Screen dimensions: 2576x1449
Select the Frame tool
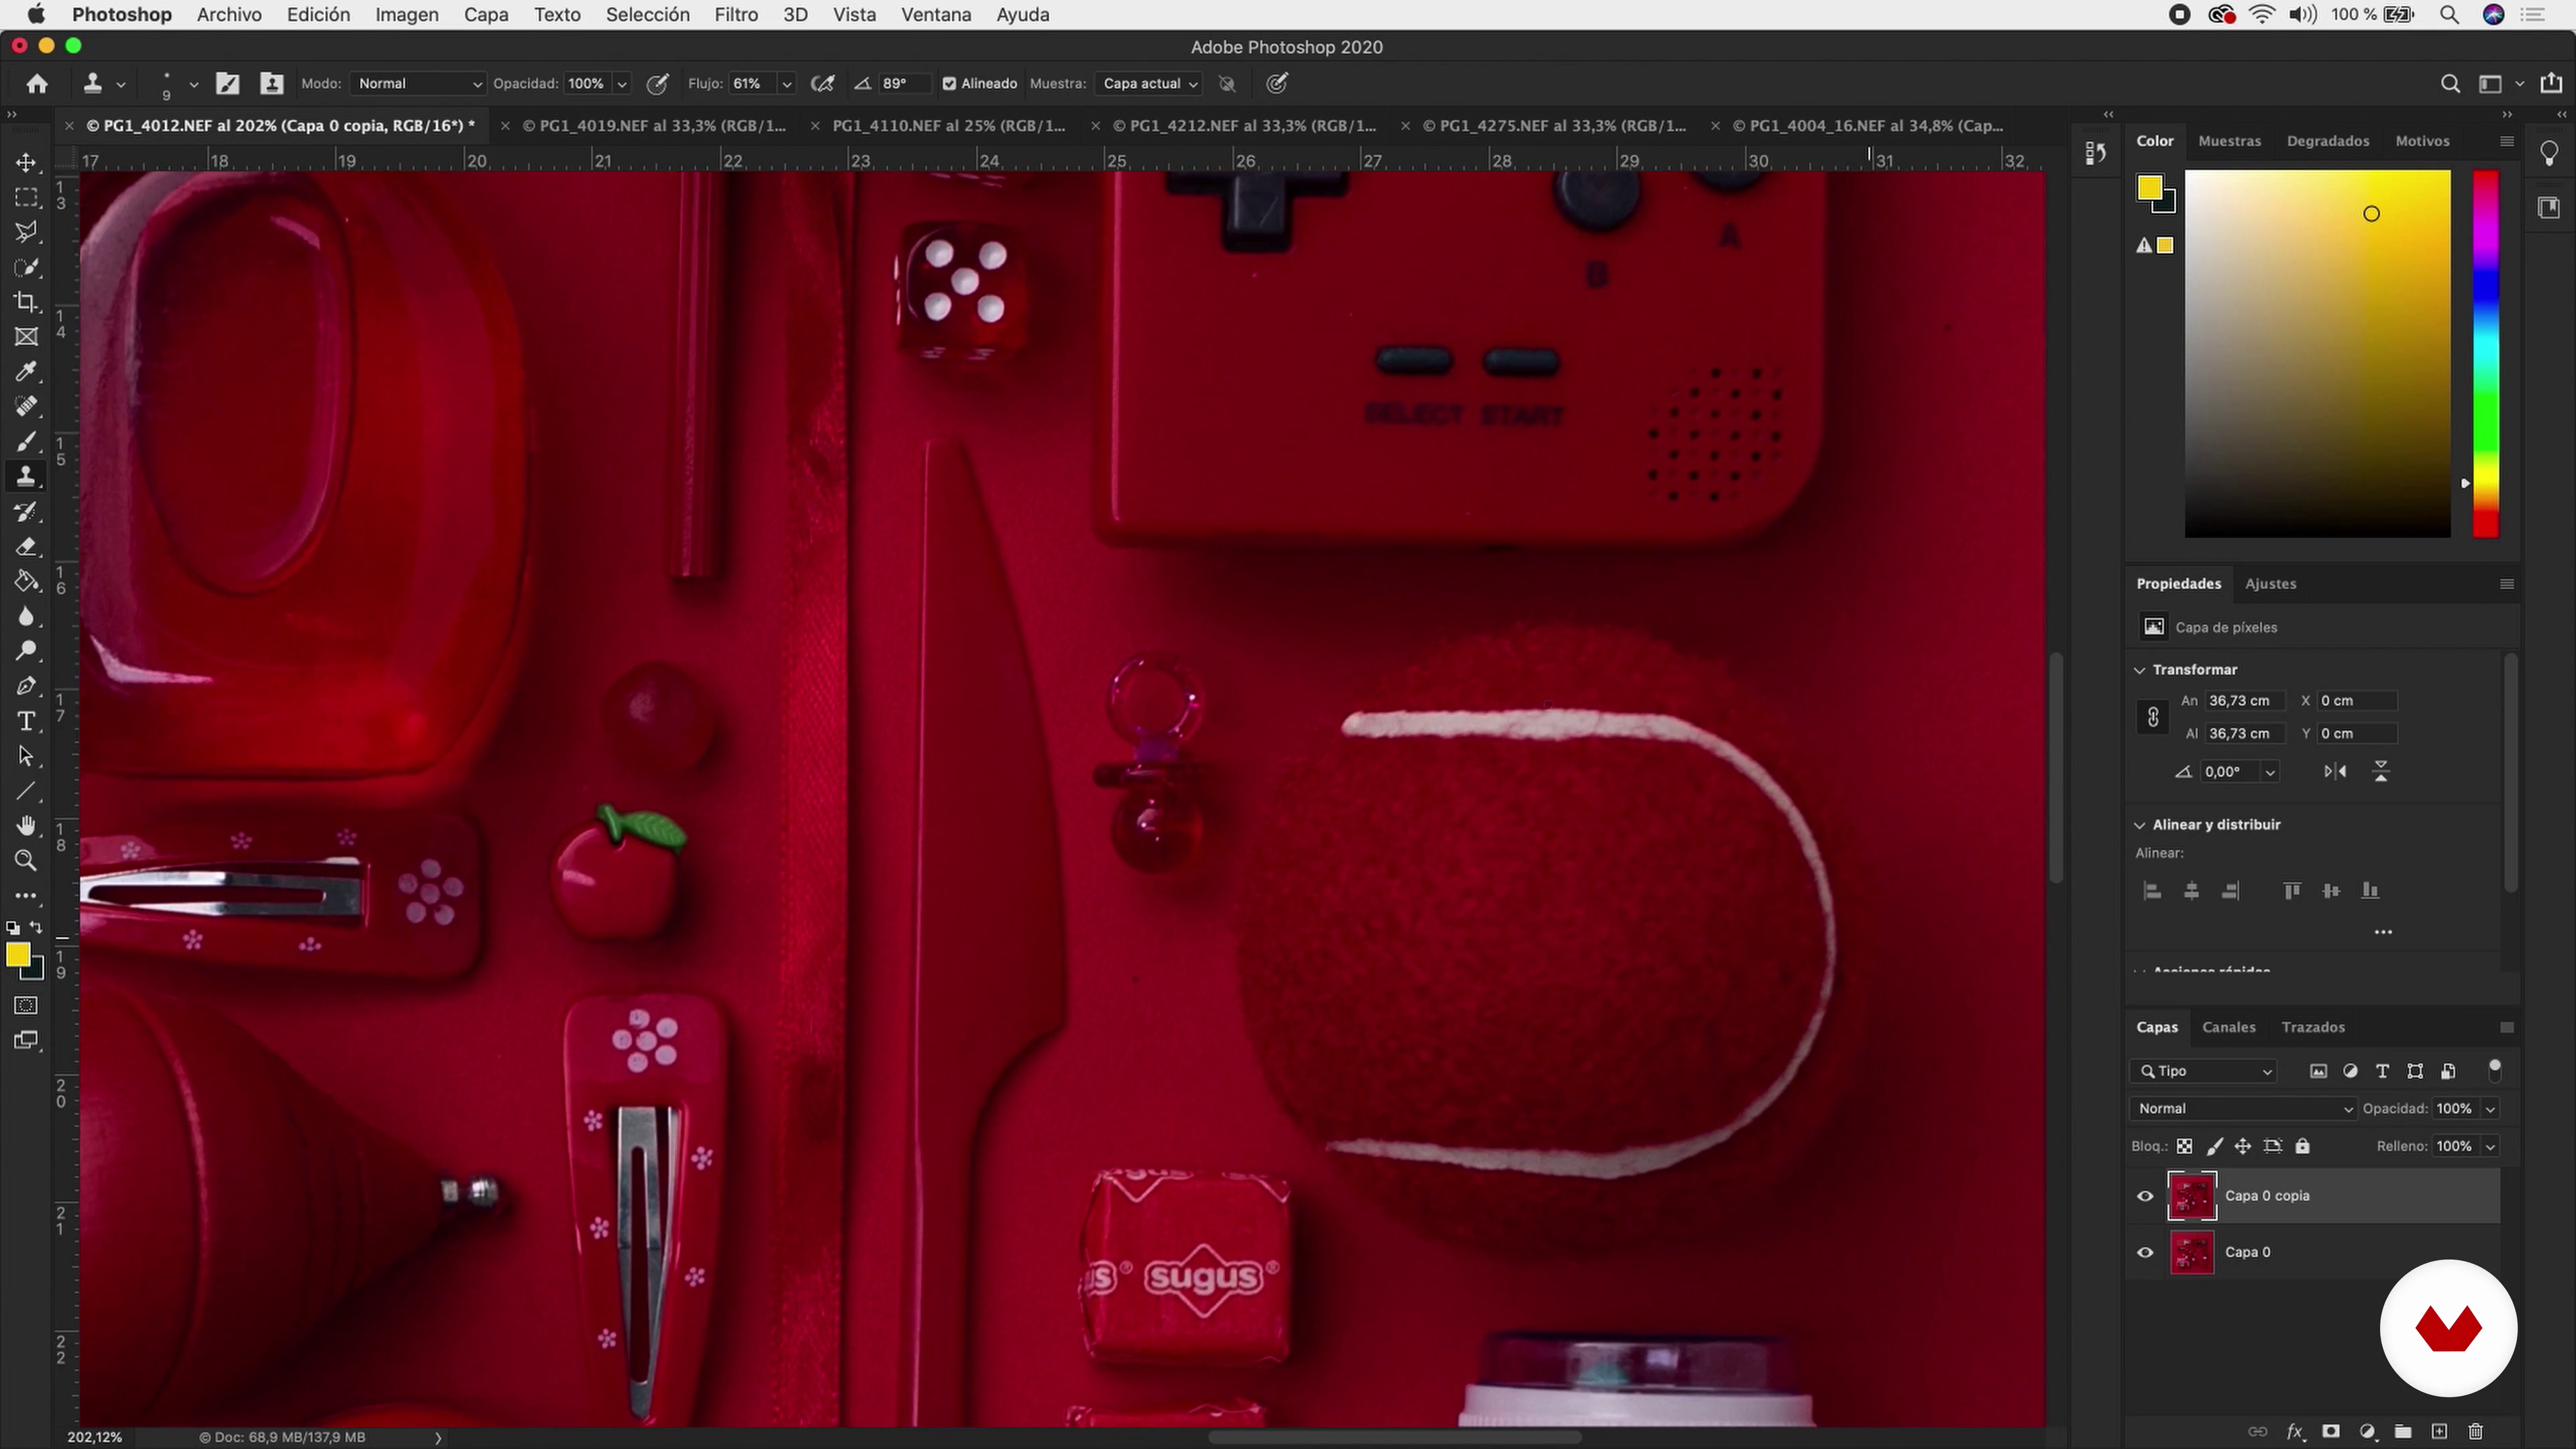26,337
